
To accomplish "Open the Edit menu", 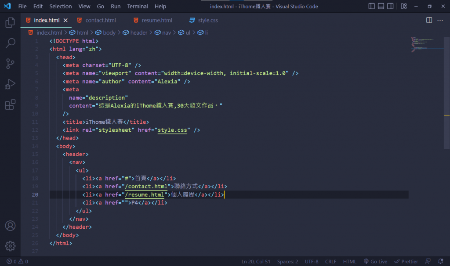I will pos(38,6).
